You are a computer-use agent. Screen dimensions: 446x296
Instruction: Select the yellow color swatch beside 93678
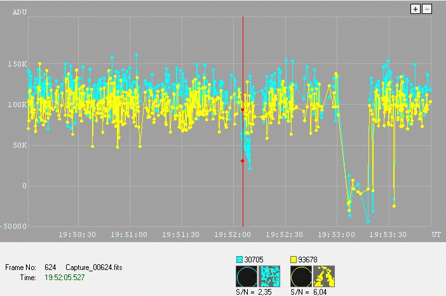294,260
